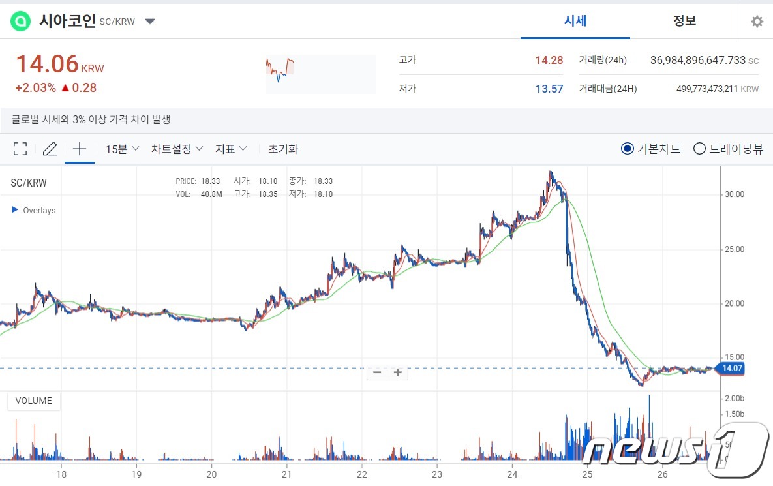The image size is (773, 486).
Task: Select the pencil drawing tool
Action: 50,149
